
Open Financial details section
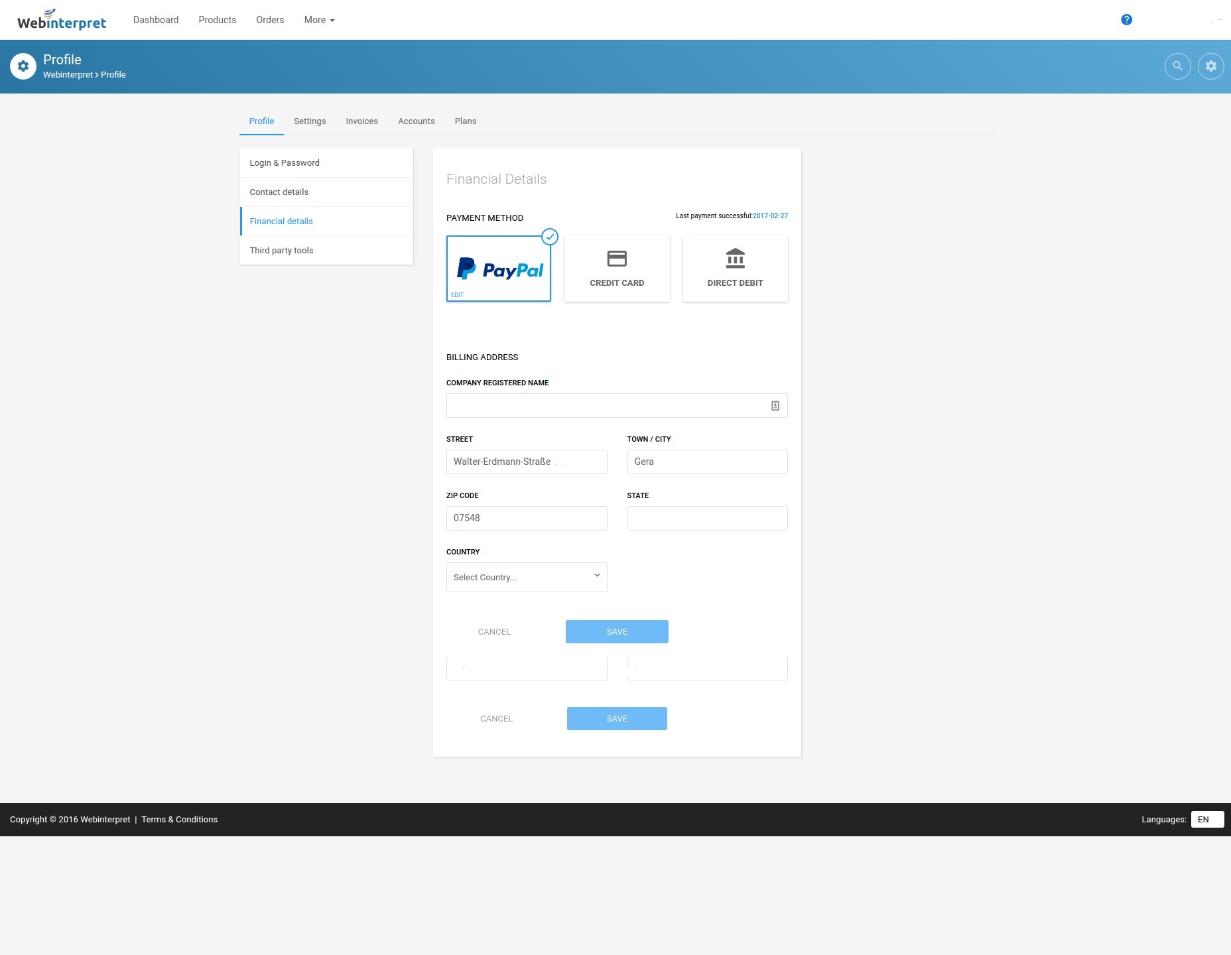point(326,222)
